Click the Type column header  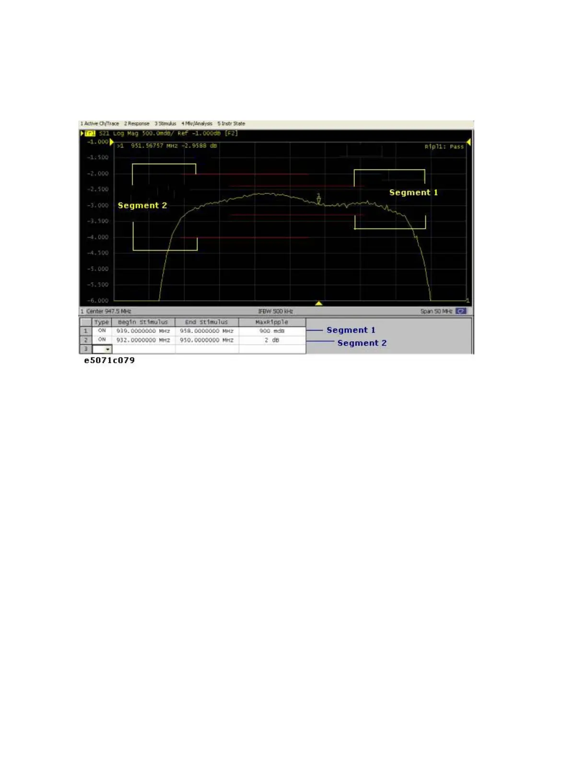tap(102, 322)
